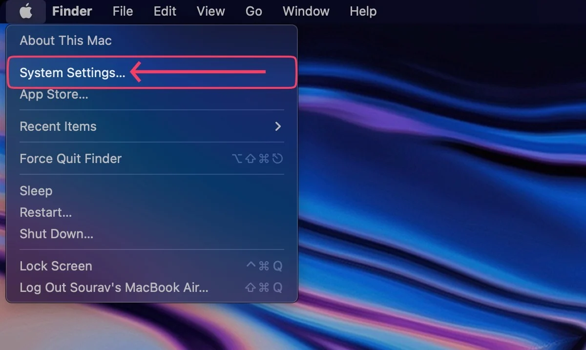Open the Window menu
Image resolution: width=586 pixels, height=350 pixels.
(306, 11)
